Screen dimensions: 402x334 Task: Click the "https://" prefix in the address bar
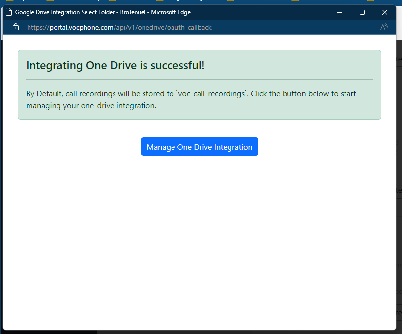click(x=38, y=27)
